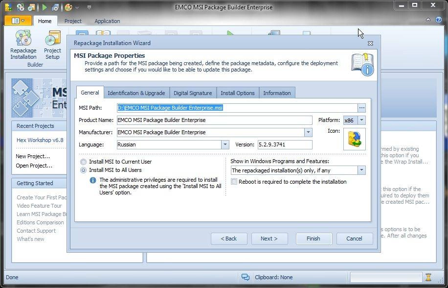Click the blue info icon beside privileges note
Screen dimensions: 448x288
[x=92, y=180]
